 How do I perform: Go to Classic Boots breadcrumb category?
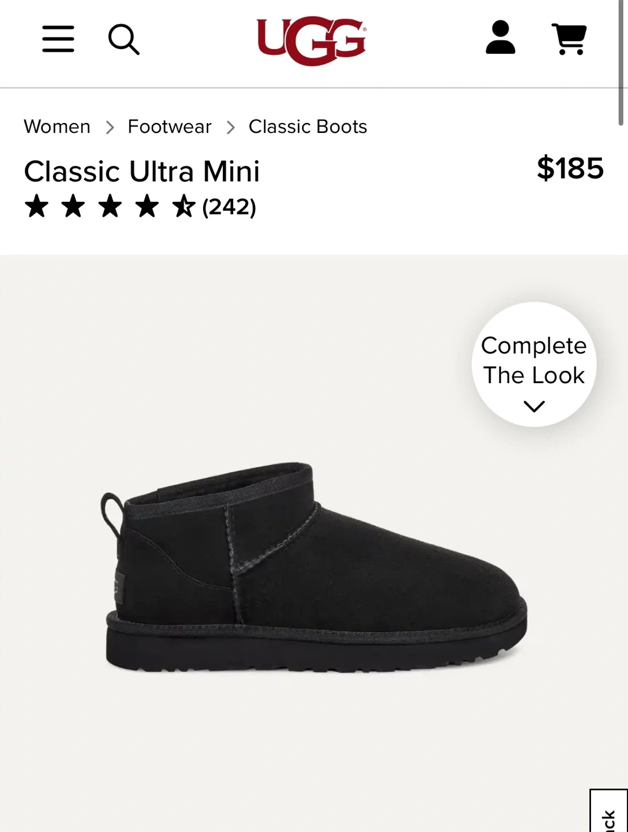click(x=308, y=127)
